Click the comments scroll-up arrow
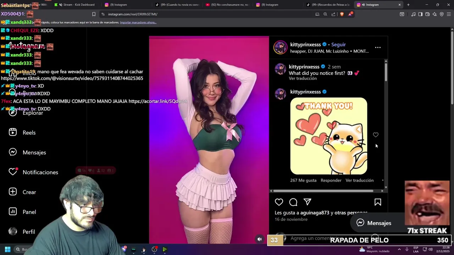Viewport: 454px width, 255px height. click(386, 61)
